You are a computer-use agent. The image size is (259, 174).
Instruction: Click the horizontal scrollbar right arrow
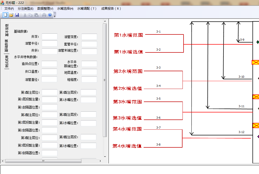coord(100,161)
